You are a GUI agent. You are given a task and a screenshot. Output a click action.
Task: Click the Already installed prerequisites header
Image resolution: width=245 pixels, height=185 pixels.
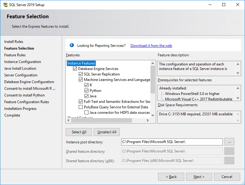click(173, 88)
